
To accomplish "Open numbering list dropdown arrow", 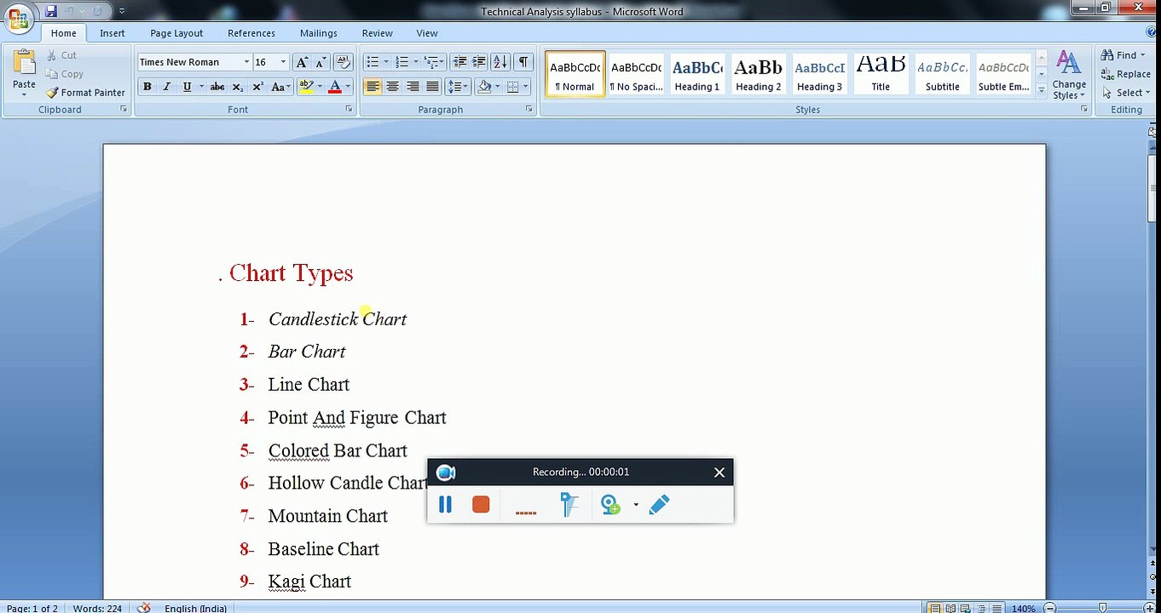I will click(x=415, y=62).
